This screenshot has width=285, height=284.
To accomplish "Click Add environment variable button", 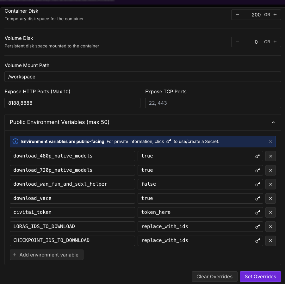I will coord(46,255).
